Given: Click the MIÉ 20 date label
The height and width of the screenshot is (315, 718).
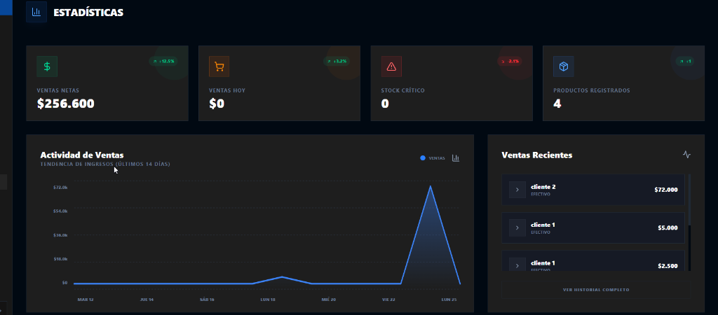Looking at the screenshot, I should pos(328,300).
